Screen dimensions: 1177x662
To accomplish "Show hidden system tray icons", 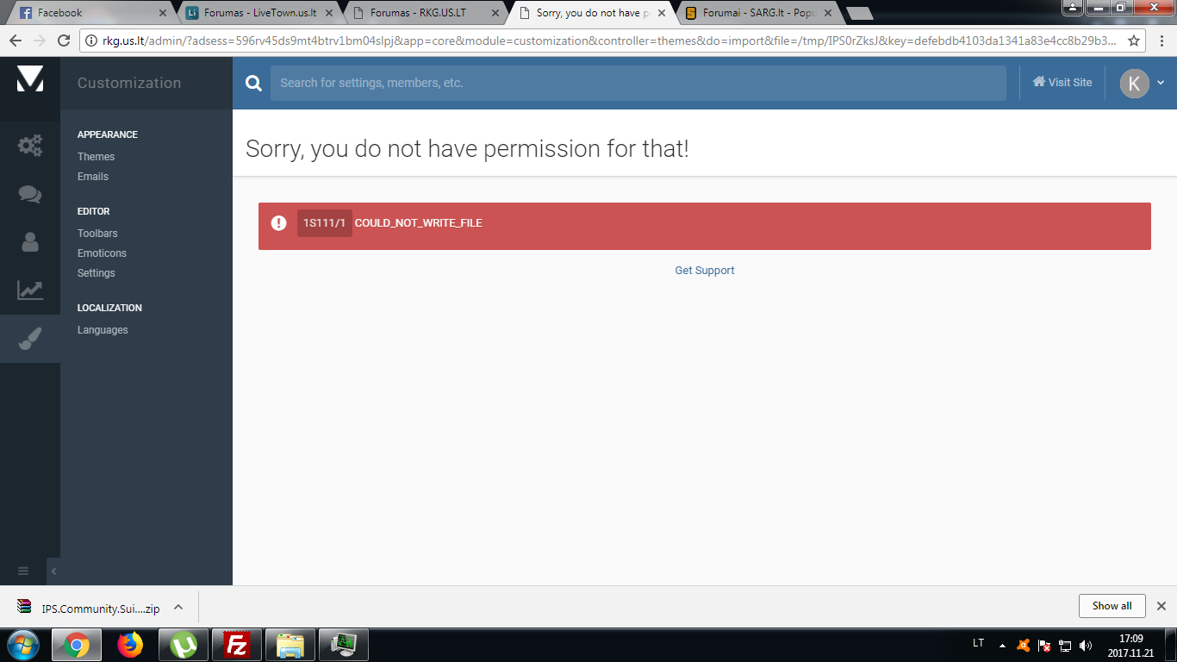I will coord(1002,645).
